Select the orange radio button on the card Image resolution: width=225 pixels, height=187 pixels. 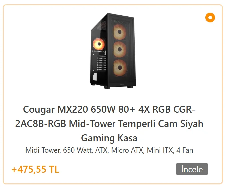(x=210, y=17)
